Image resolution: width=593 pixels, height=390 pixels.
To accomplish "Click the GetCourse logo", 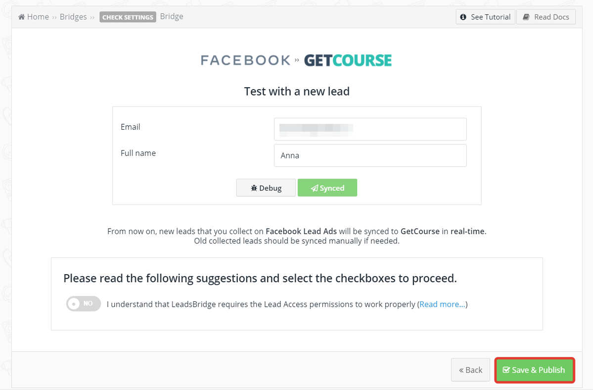I will pyautogui.click(x=348, y=60).
